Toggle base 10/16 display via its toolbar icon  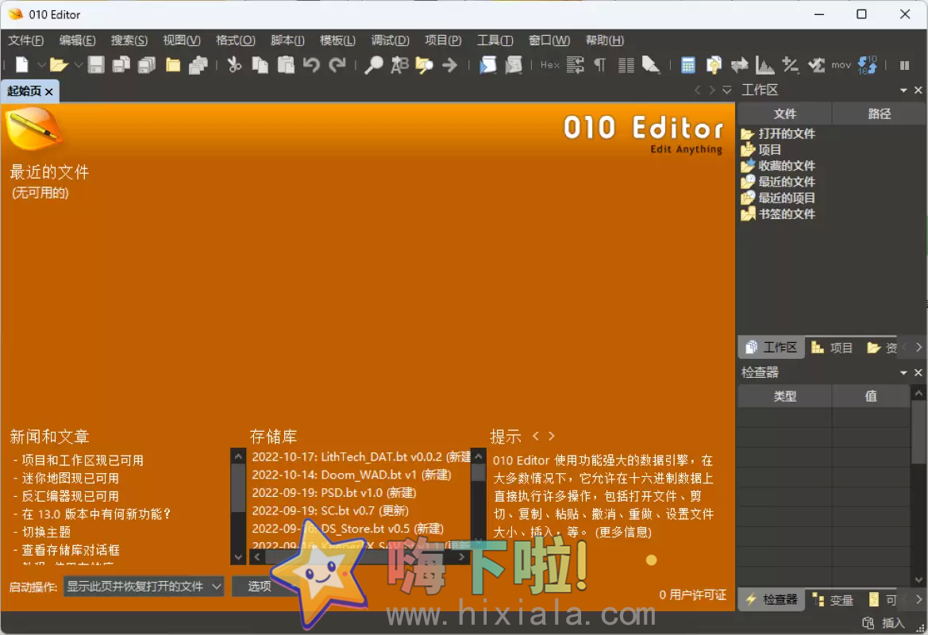tap(865, 65)
